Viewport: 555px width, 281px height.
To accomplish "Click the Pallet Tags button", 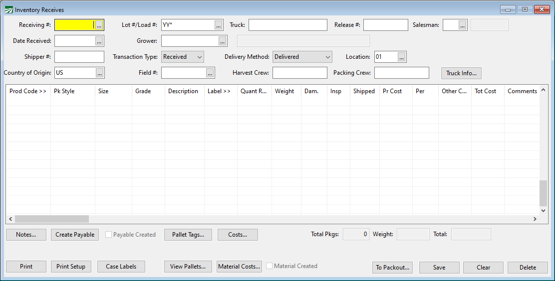I will (188, 235).
